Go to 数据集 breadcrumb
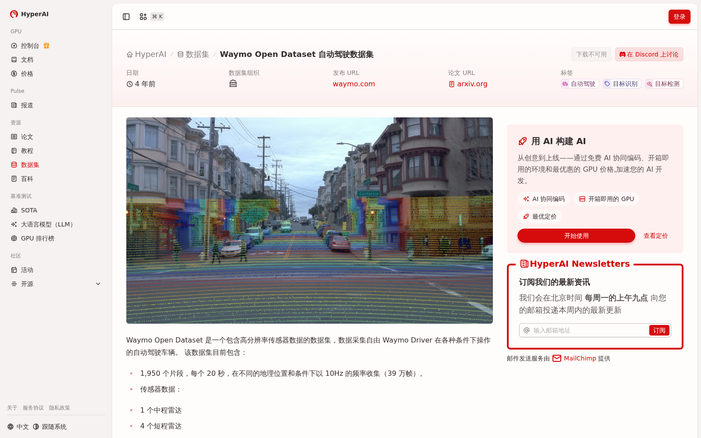 tap(193, 54)
